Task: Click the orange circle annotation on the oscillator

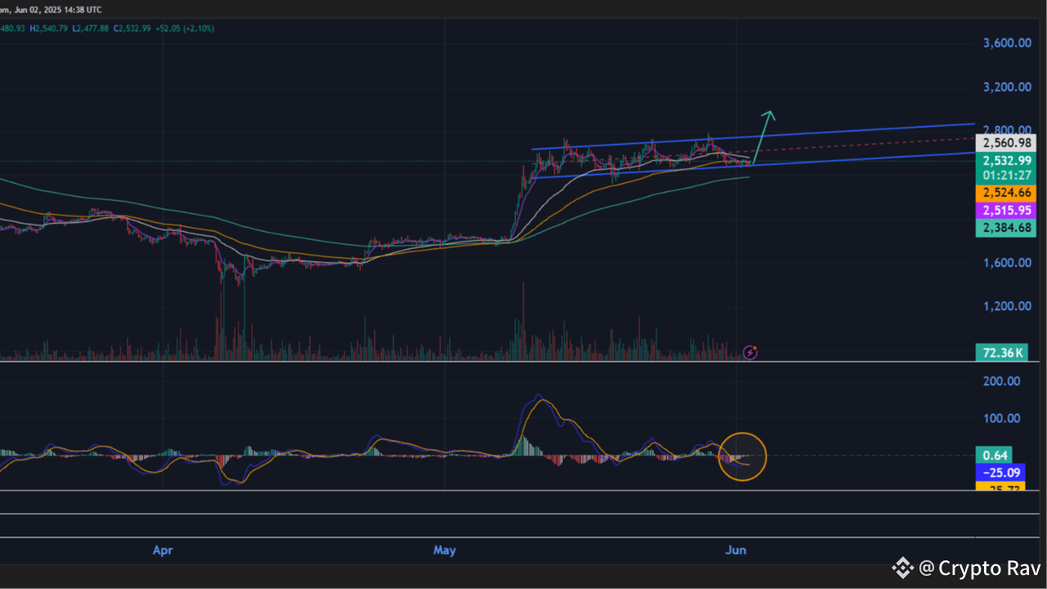Action: point(742,456)
